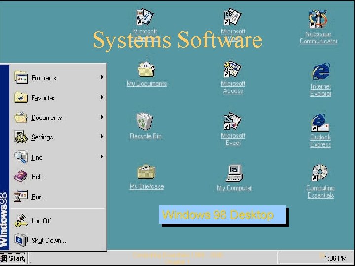Image resolution: width=355 pixels, height=266 pixels.
Task: Click the Internet Explorer label text
Action: [321, 90]
